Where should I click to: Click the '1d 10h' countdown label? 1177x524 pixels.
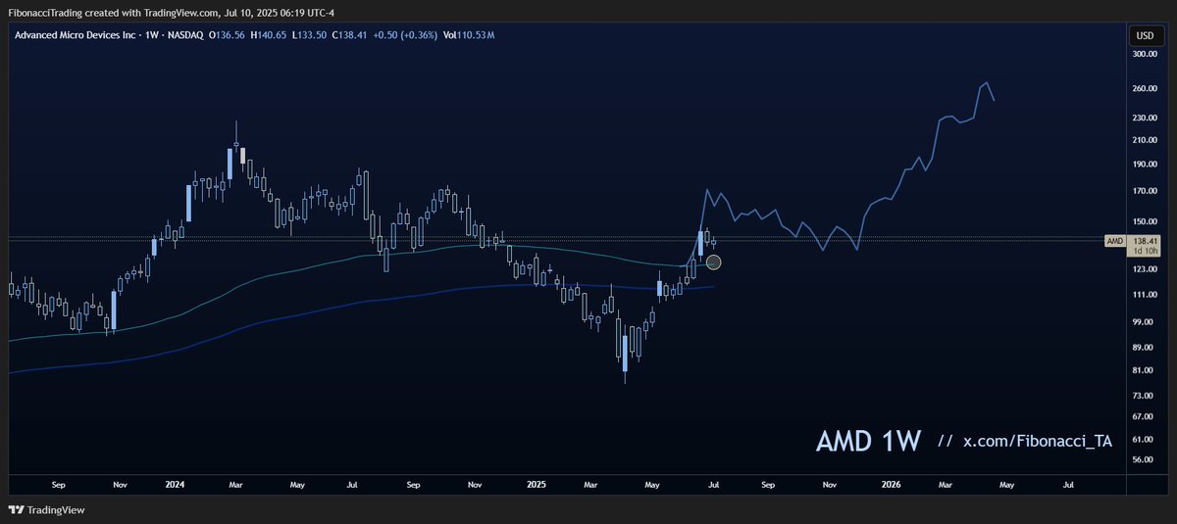(x=1146, y=252)
